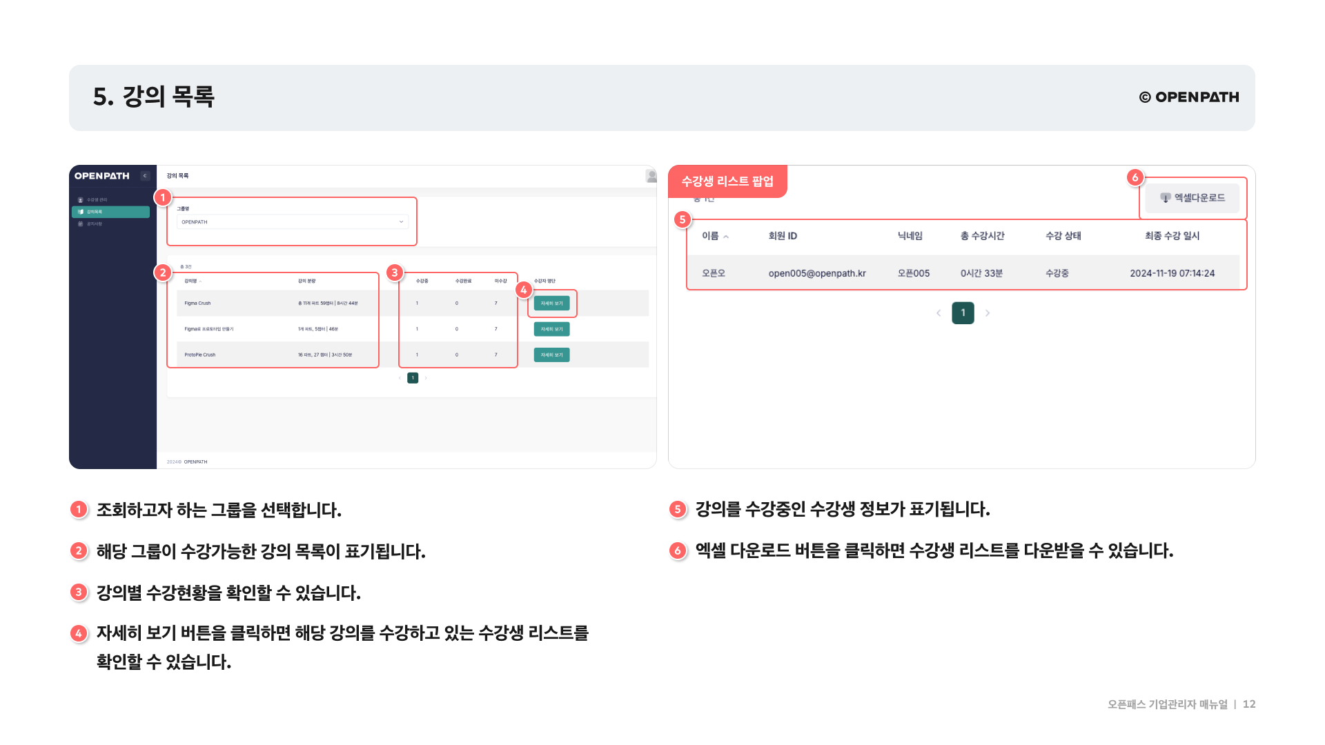
Task: Click page 1 in the course list pagination
Action: (x=413, y=378)
